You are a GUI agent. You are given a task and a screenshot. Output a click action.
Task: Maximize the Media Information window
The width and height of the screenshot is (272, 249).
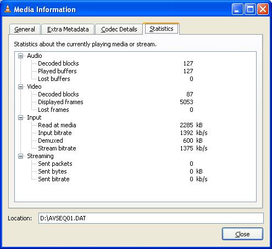pos(250,9)
